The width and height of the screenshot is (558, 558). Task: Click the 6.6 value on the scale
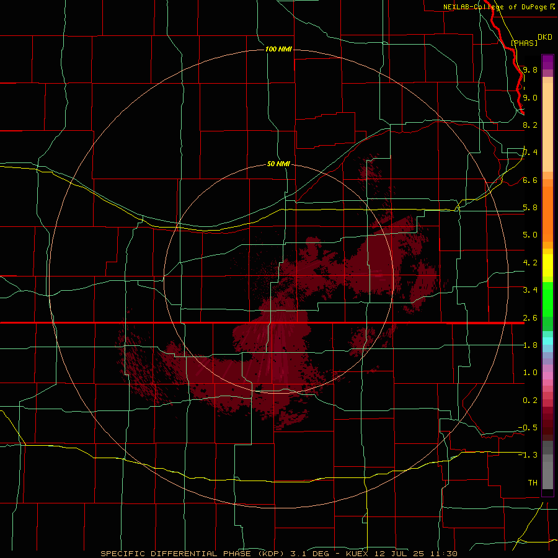pos(530,180)
